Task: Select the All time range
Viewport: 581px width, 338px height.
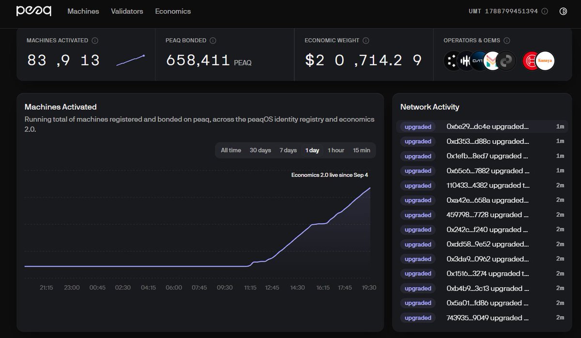Action: point(231,150)
